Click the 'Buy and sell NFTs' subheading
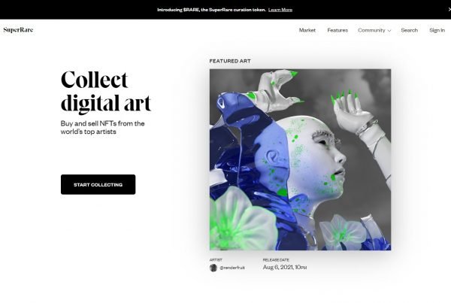The width and height of the screenshot is (451, 303). (x=102, y=128)
